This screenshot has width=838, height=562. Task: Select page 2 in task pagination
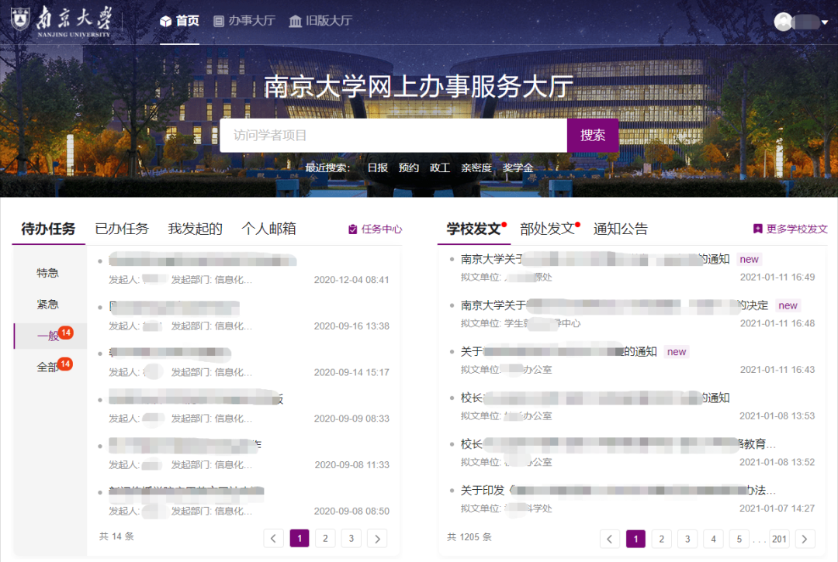pos(325,539)
